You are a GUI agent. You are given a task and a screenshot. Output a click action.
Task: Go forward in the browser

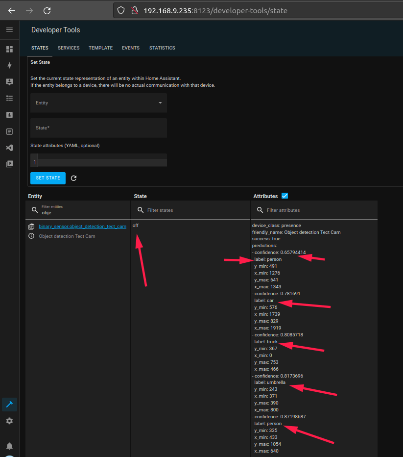point(29,11)
